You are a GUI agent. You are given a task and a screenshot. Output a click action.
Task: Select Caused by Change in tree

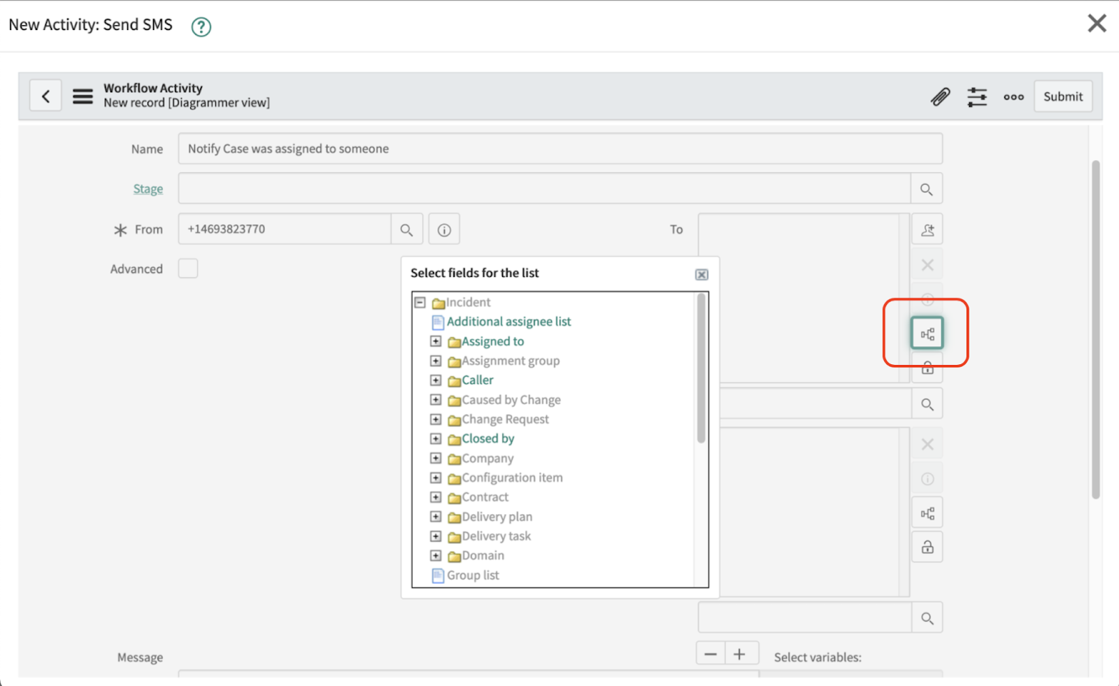point(511,400)
